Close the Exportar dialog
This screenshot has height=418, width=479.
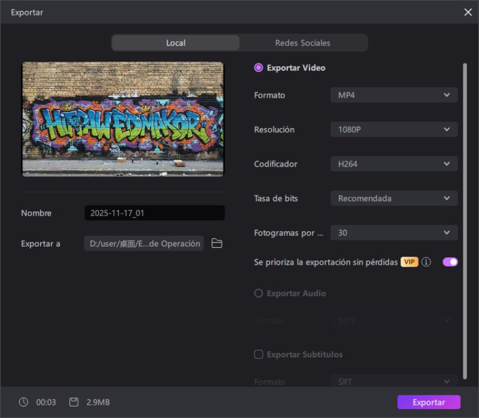click(469, 12)
